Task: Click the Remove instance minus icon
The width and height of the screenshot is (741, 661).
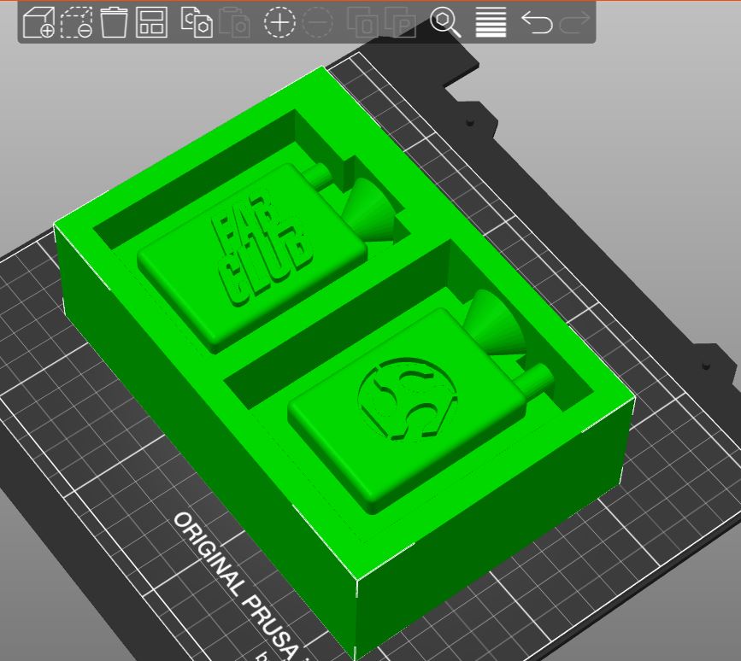Action: [318, 22]
